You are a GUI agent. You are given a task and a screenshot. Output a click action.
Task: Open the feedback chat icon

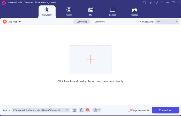coord(156,2)
